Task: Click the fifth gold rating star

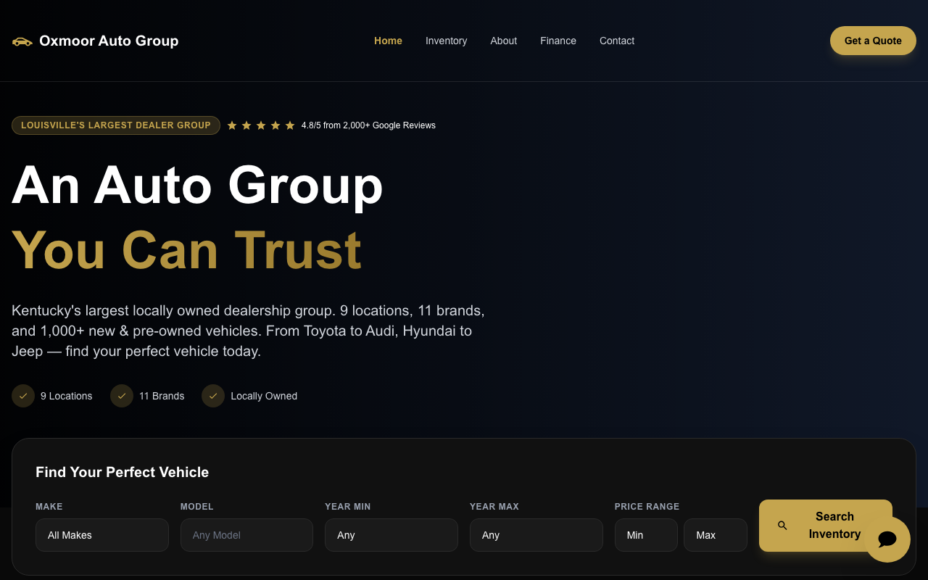Action: click(290, 125)
